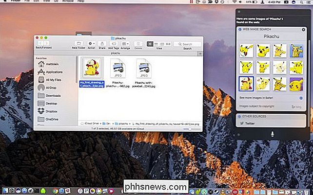The width and height of the screenshot is (313, 195).
Task: Click the selected my_first_drawing file name
Action: [92, 84]
